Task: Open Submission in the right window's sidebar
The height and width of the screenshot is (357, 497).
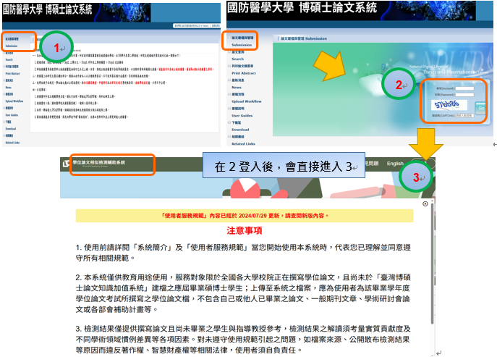Action: (242, 45)
